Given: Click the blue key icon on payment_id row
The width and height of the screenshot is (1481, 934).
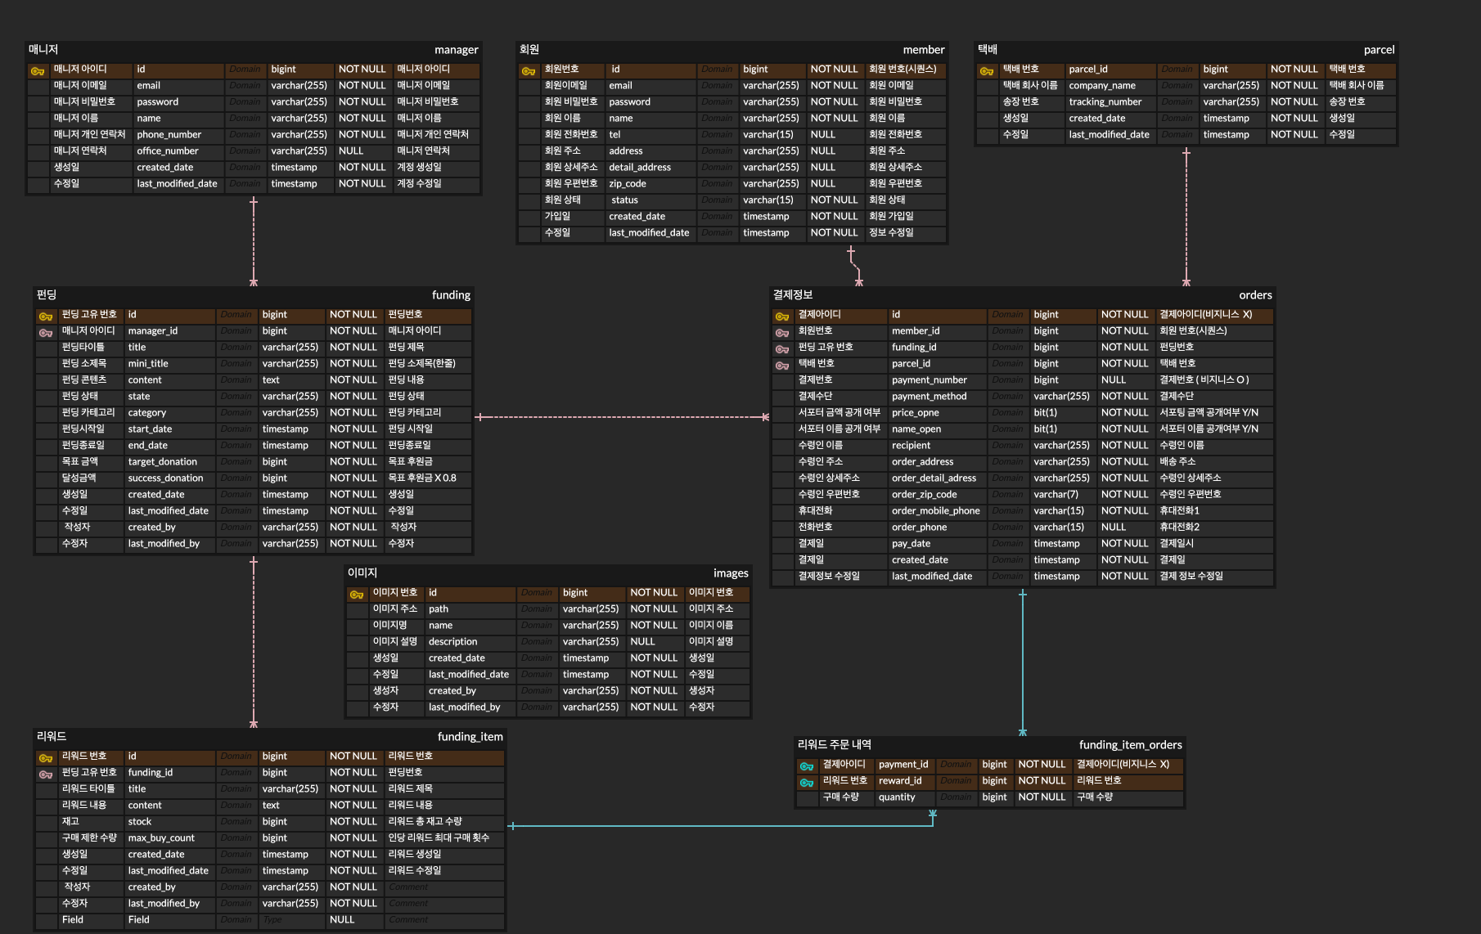Looking at the screenshot, I should 807,766.
